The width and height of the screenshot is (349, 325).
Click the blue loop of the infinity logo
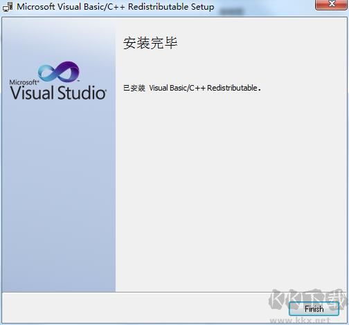(x=48, y=73)
